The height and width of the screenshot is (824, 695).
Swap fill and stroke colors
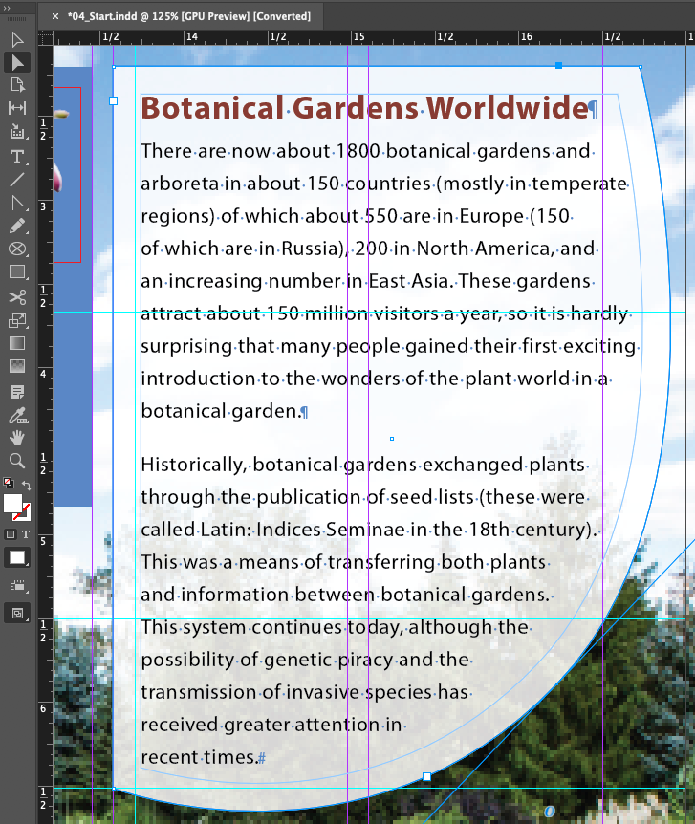pyautogui.click(x=26, y=485)
